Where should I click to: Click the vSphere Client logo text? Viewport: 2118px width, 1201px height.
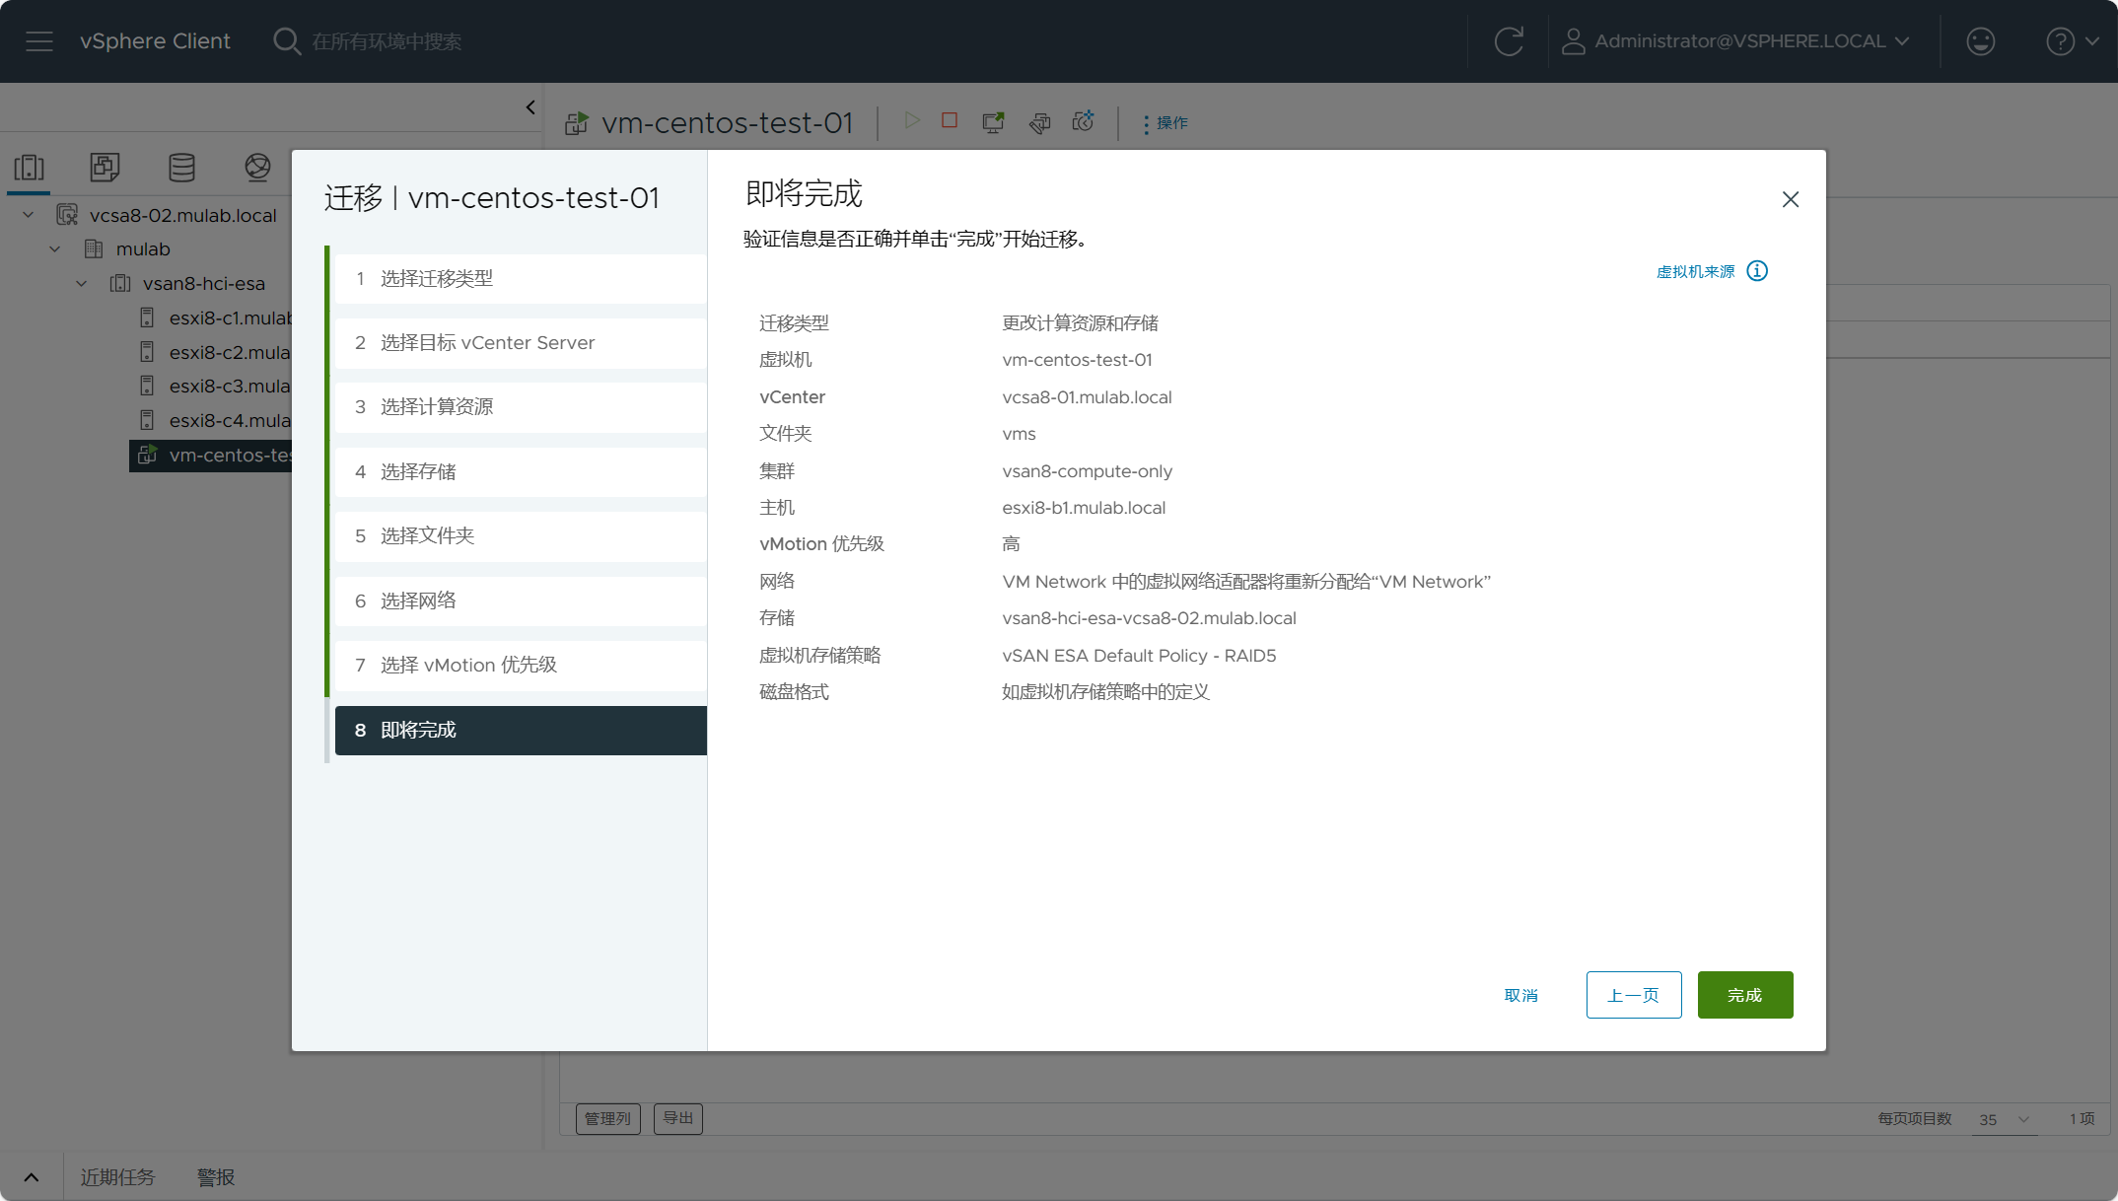coord(155,41)
